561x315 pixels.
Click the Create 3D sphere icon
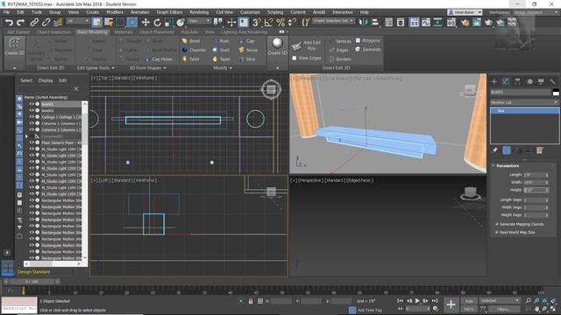pyautogui.click(x=277, y=46)
